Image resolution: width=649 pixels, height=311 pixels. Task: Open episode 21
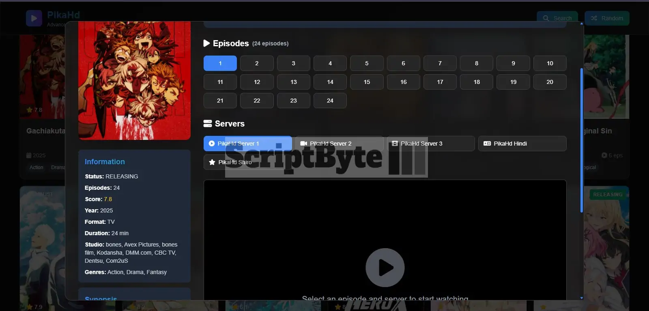pyautogui.click(x=220, y=101)
